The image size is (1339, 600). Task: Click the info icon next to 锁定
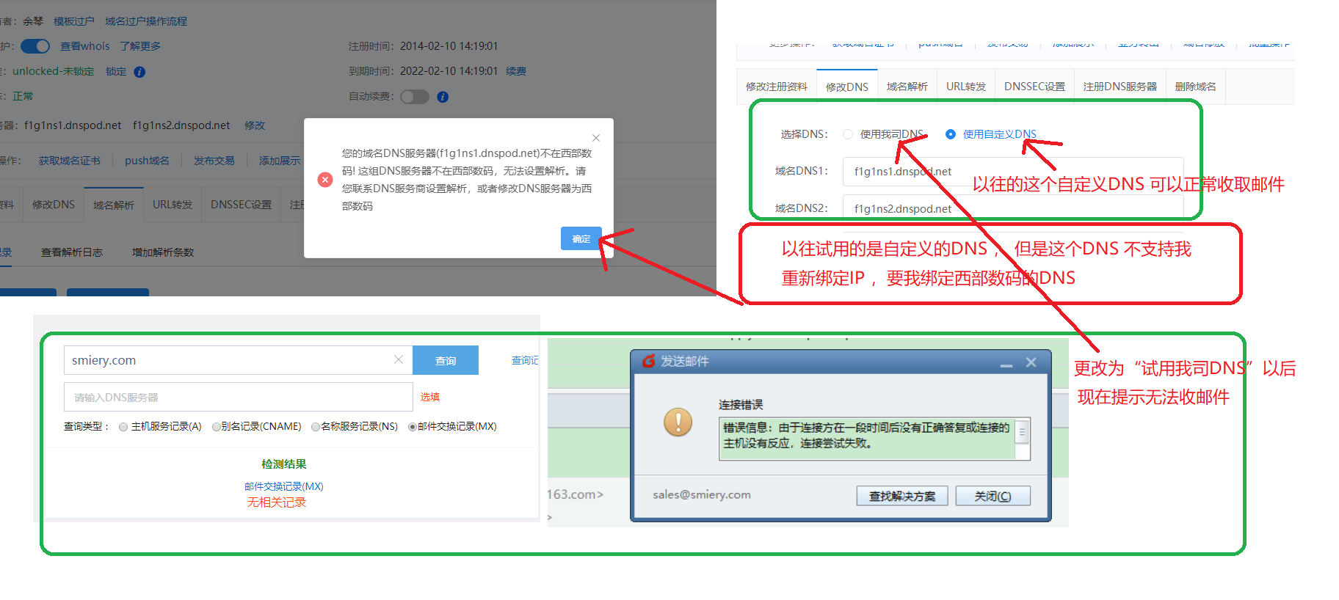(139, 72)
